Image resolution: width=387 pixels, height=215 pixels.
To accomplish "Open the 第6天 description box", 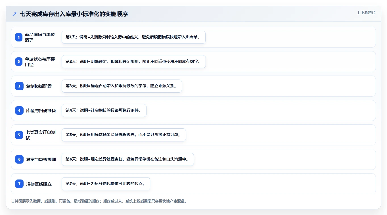I will 127,159.
